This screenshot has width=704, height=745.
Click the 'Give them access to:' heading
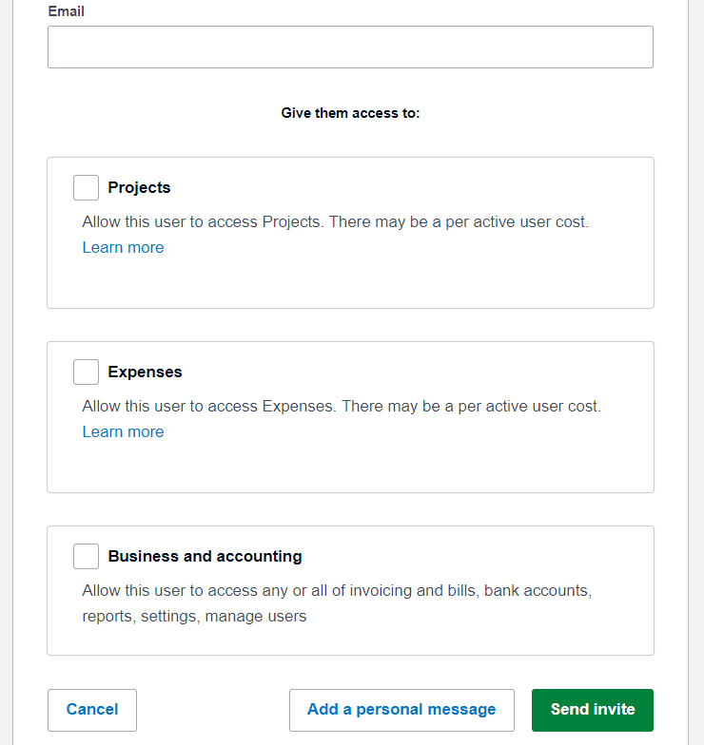[350, 113]
